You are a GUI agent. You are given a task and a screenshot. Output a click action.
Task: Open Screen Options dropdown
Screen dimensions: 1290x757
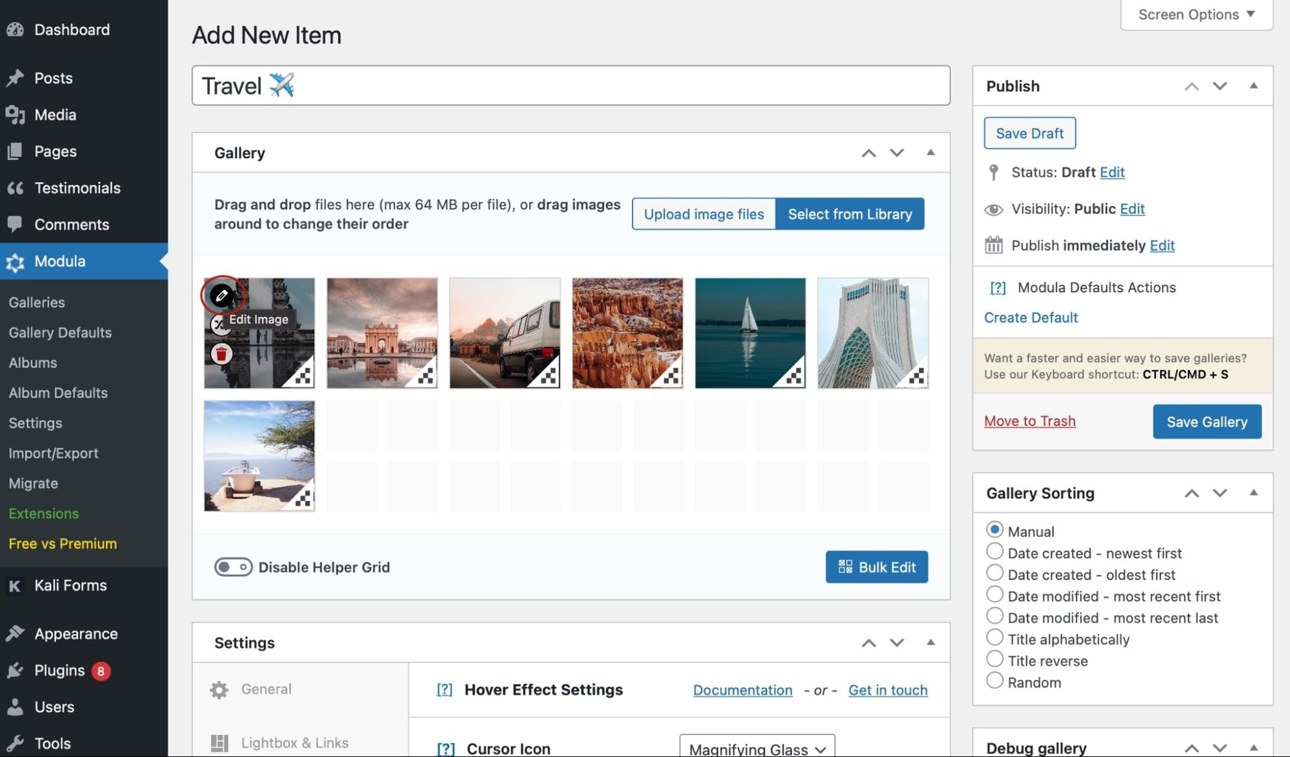pos(1195,14)
